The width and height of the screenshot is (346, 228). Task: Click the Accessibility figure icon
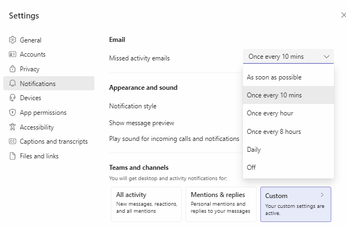point(13,127)
